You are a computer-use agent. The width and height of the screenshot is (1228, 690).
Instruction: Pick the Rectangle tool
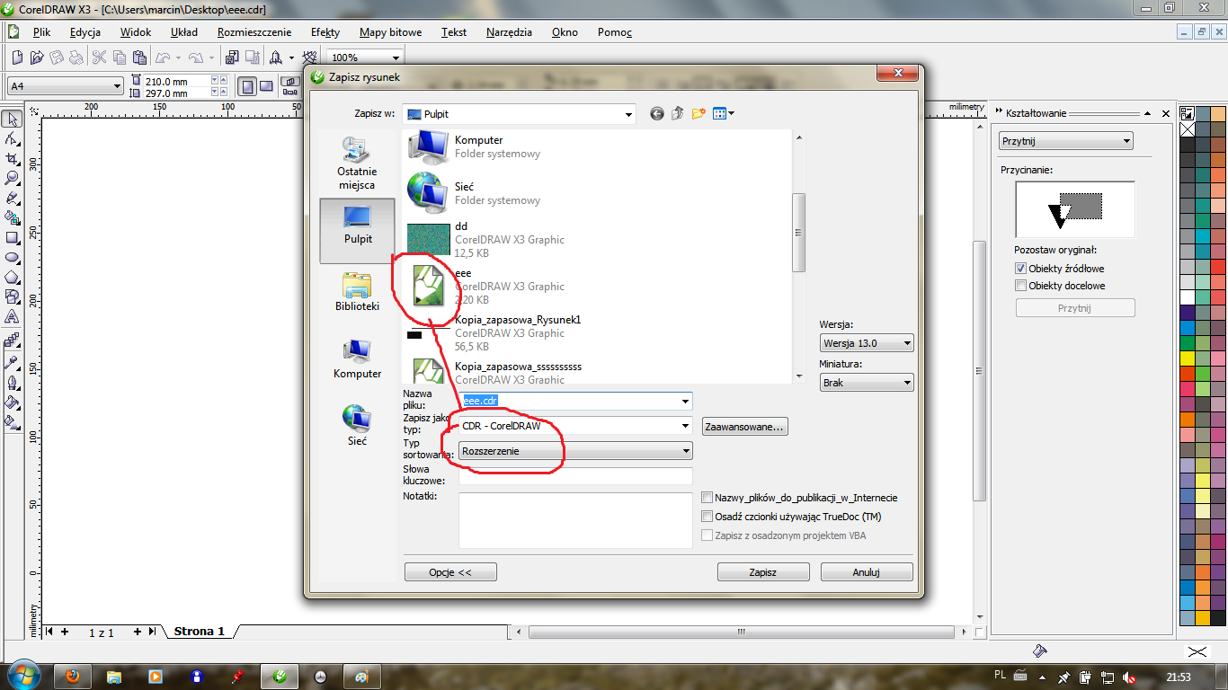coord(12,237)
